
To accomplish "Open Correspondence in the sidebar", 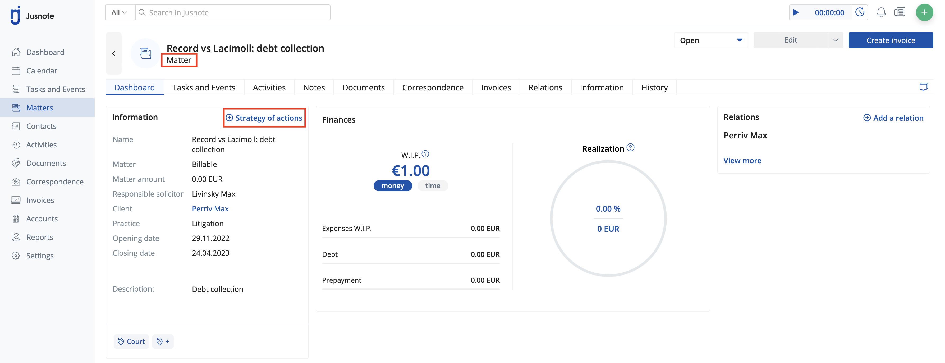I will 47,181.
